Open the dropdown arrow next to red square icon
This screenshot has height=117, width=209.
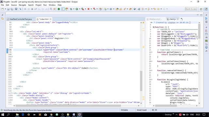coord(91,9)
